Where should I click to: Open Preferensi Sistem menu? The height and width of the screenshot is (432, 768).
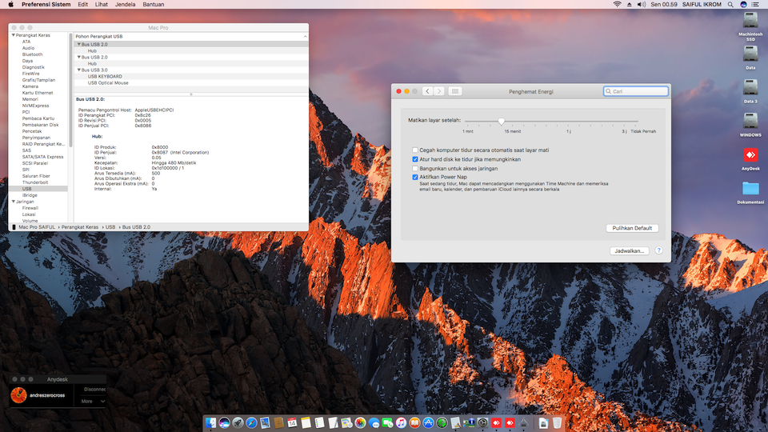(46, 5)
